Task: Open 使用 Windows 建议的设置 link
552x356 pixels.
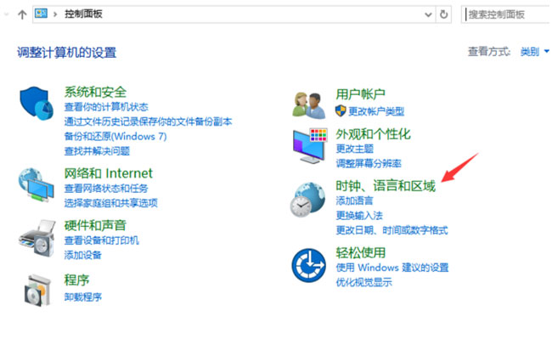Action: pyautogui.click(x=392, y=268)
